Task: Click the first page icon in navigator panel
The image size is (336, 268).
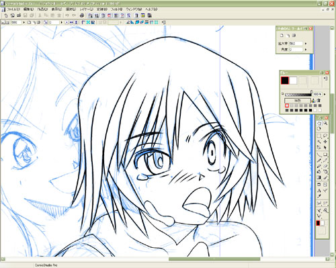Action: point(282,35)
